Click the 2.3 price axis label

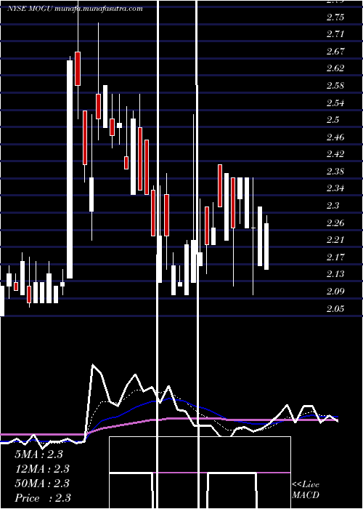point(333,206)
